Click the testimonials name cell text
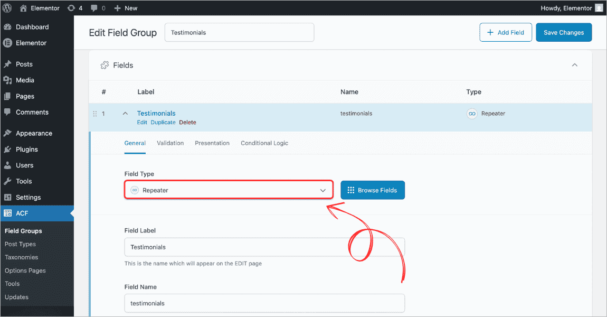The image size is (607, 317). tap(356, 114)
